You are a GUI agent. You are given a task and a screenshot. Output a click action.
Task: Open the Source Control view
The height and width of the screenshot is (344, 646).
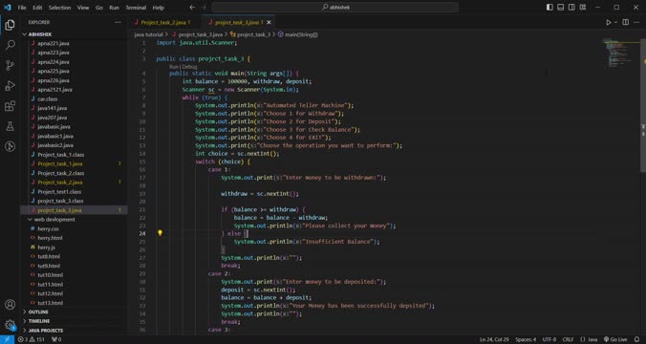point(10,65)
